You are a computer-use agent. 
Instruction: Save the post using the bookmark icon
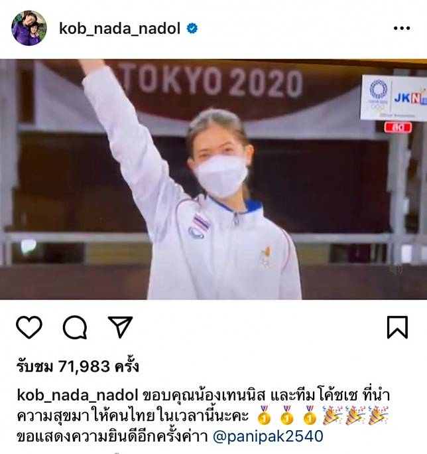point(397,327)
